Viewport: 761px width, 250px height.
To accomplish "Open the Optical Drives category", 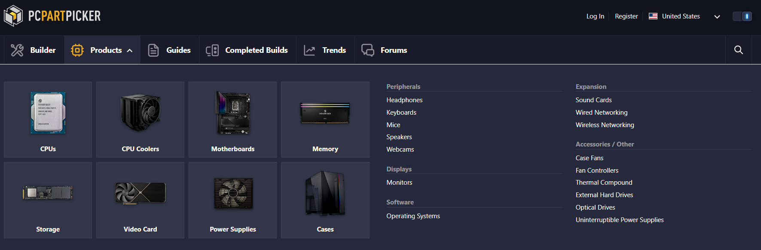I will point(595,207).
